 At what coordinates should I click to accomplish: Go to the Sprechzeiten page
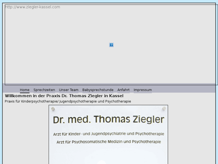click(44, 90)
